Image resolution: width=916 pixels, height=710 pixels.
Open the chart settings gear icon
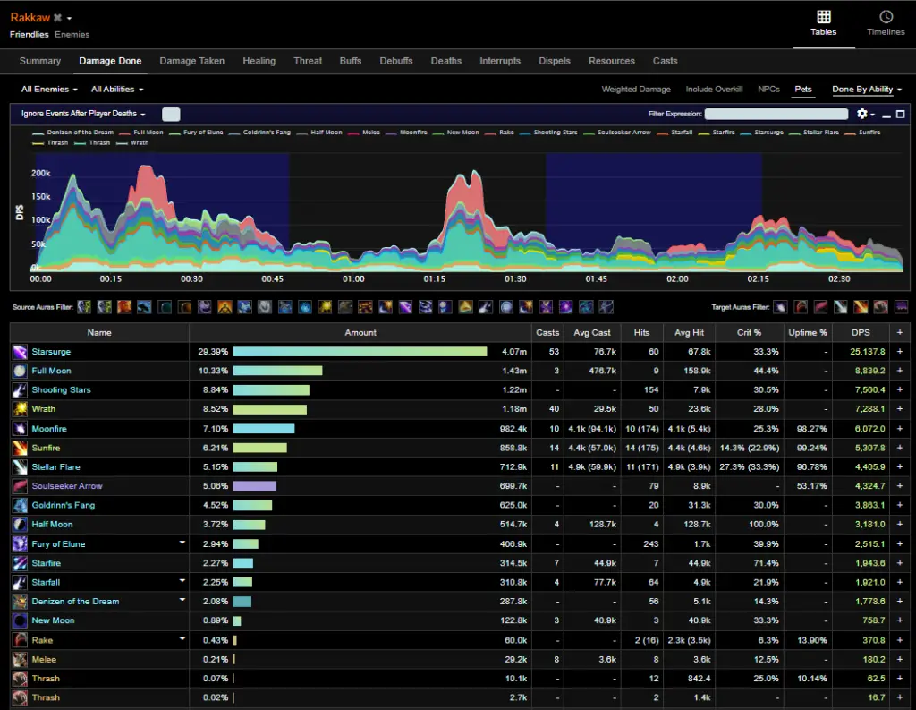(x=862, y=114)
